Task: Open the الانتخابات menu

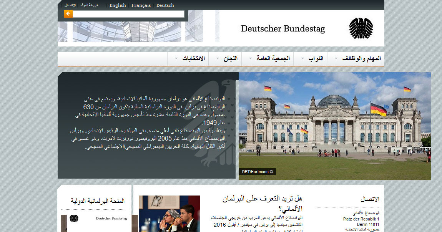Action: click(x=194, y=58)
